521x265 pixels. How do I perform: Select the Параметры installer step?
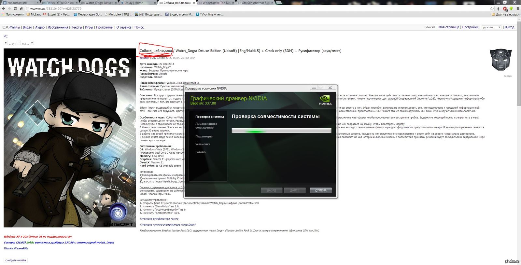click(204, 136)
